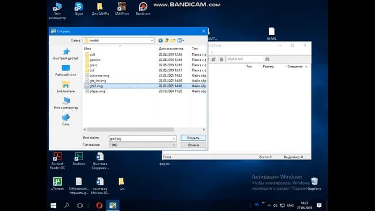Viewport: 375px width, 211px height.
Task: Open Acrobat Reader DC desktop shortcut
Action: (x=57, y=161)
